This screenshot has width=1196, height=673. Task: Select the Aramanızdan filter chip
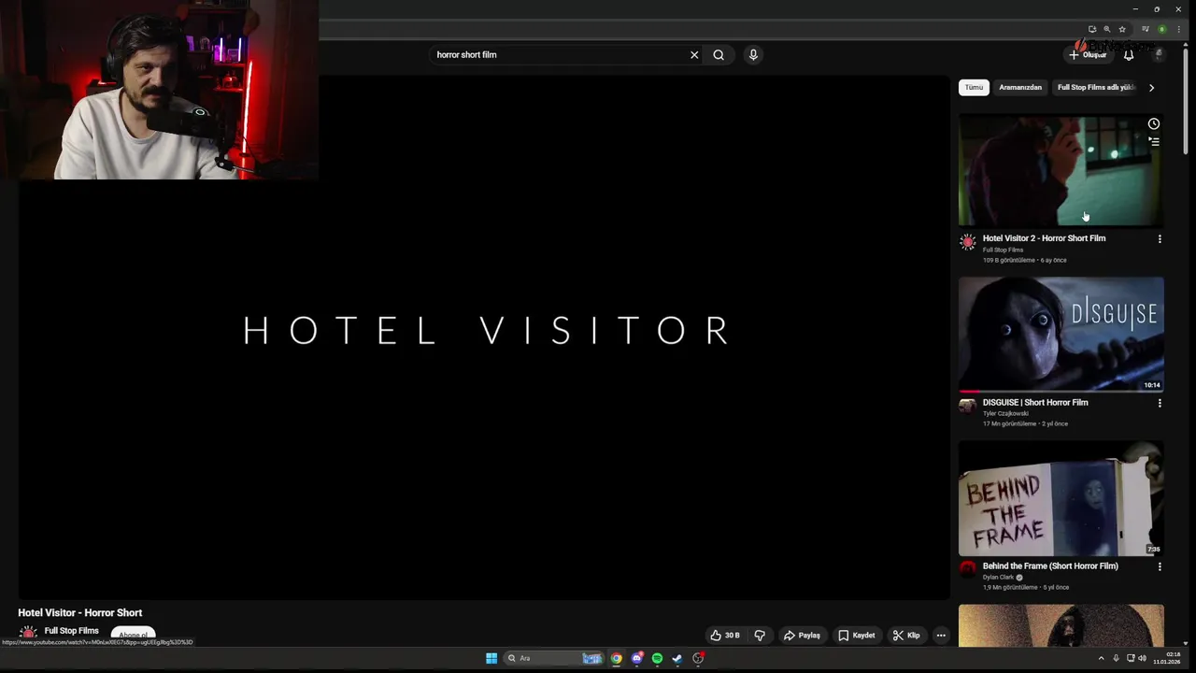1020,87
